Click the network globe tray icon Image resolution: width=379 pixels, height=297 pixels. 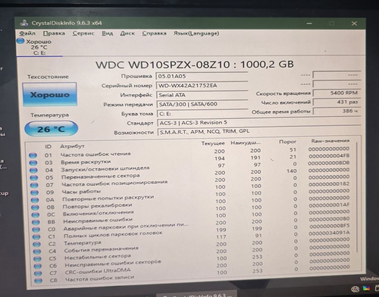click(355, 289)
